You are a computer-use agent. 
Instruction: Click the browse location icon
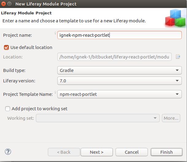(178, 57)
